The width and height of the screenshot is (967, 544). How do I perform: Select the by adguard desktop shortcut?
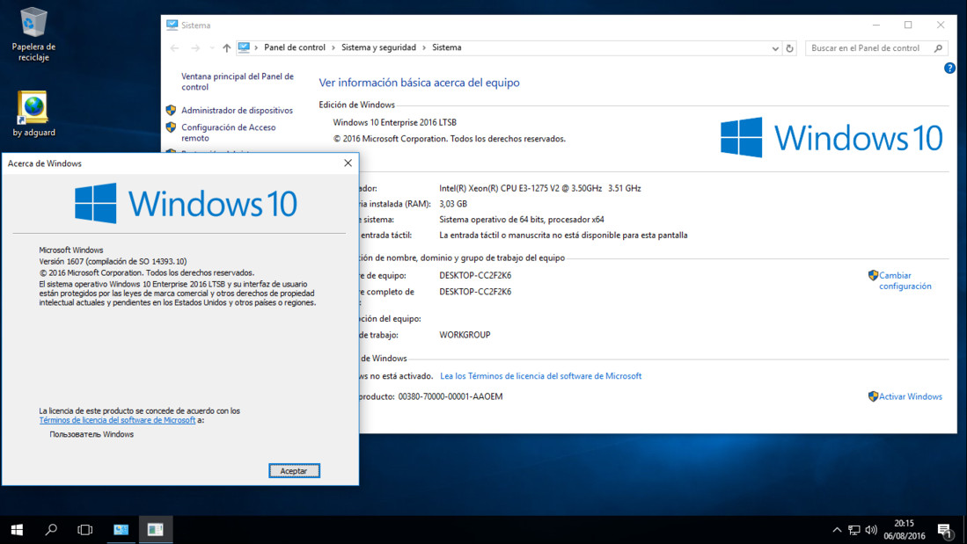[33, 114]
